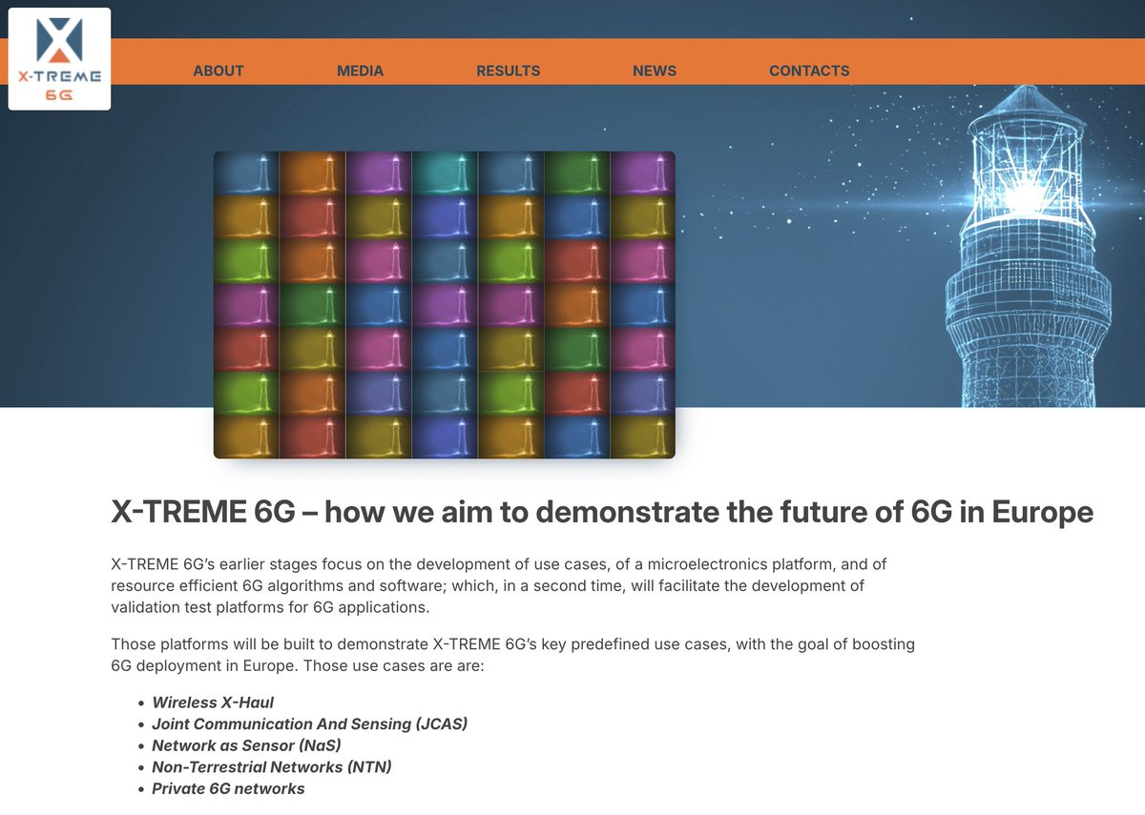
Task: Click the 'Wireless X-Haul' bullet item
Action: (x=212, y=703)
